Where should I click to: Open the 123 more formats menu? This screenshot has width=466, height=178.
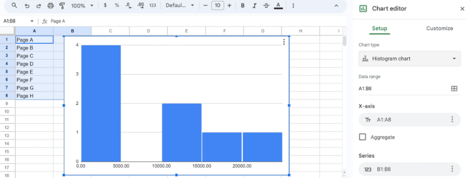152,5
